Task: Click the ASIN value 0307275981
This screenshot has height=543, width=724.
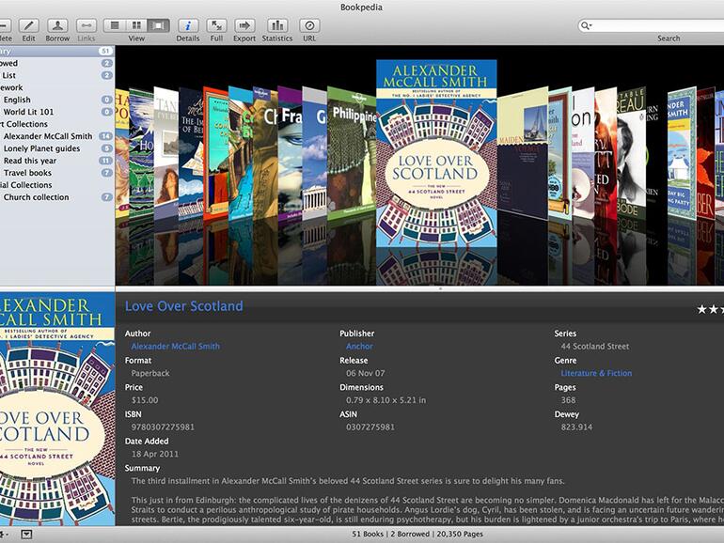Action: point(370,427)
